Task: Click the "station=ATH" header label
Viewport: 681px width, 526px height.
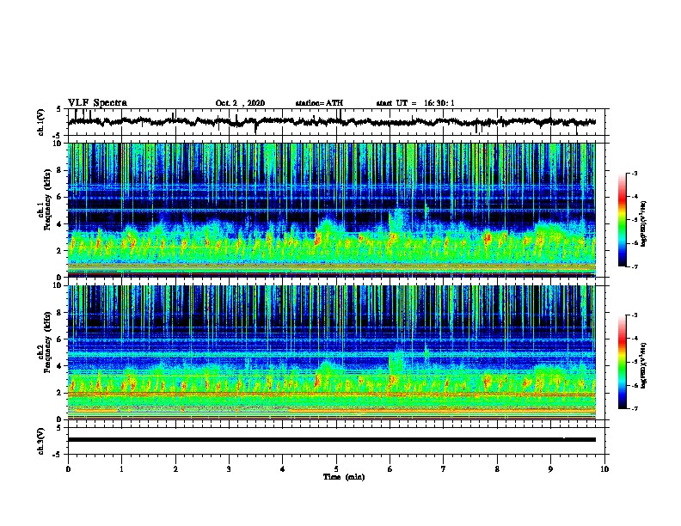Action: [x=319, y=103]
